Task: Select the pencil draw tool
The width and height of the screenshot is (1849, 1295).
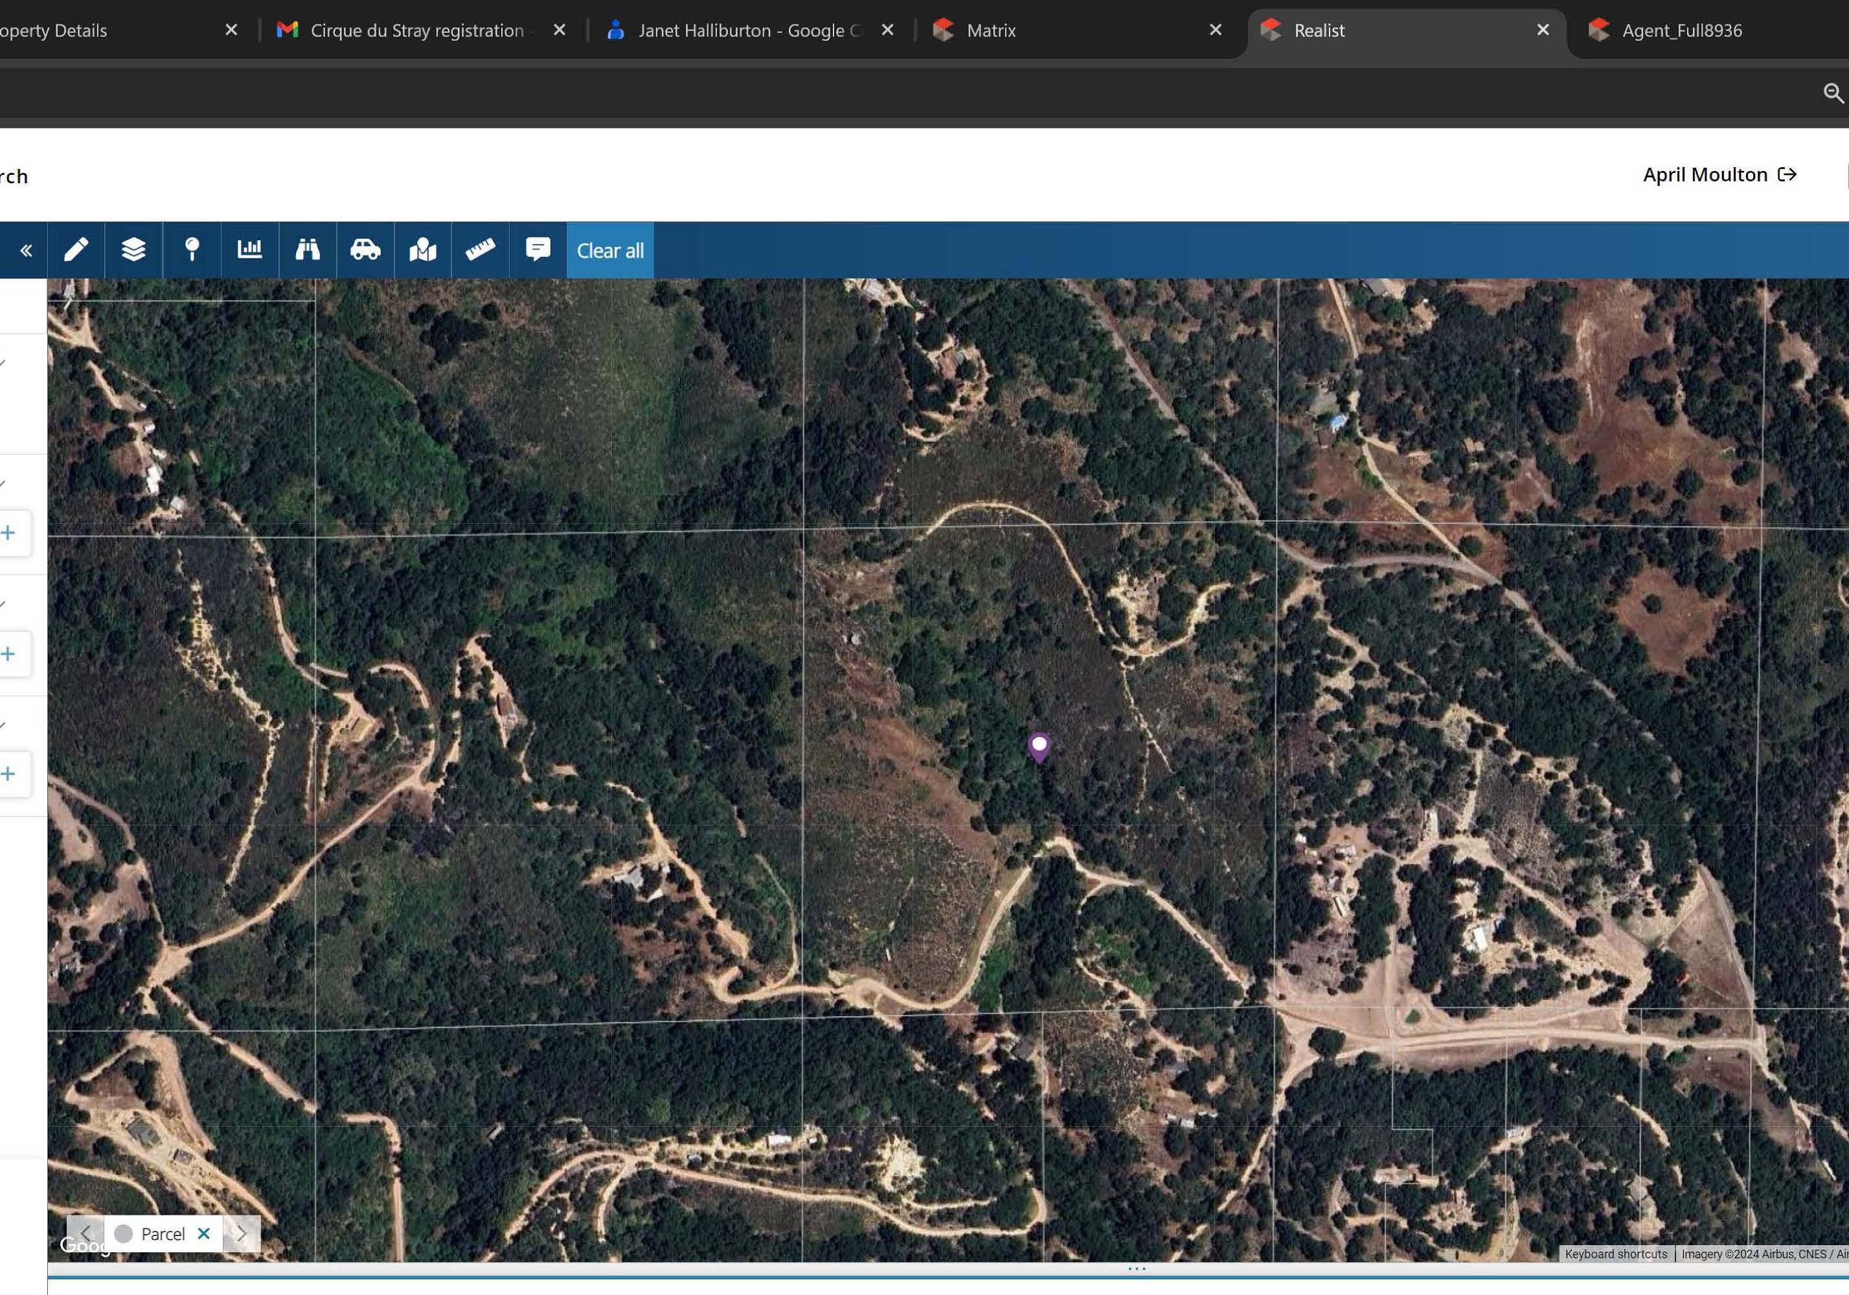Action: click(x=76, y=251)
